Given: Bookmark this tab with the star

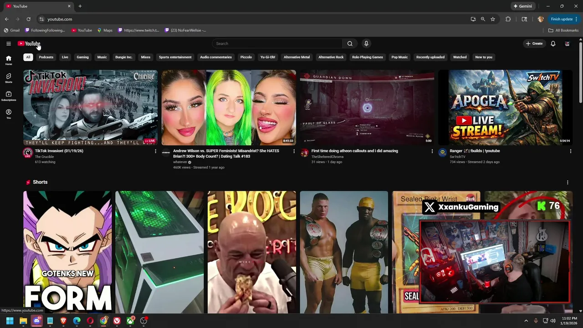Looking at the screenshot, I should click(493, 19).
